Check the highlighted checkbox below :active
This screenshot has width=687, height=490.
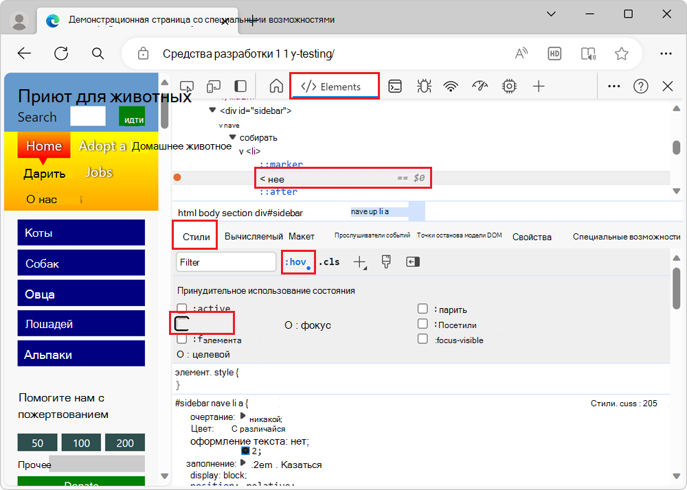click(182, 323)
